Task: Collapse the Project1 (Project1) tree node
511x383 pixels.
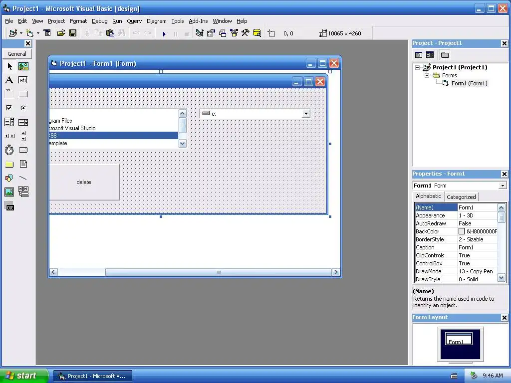Action: coord(418,68)
